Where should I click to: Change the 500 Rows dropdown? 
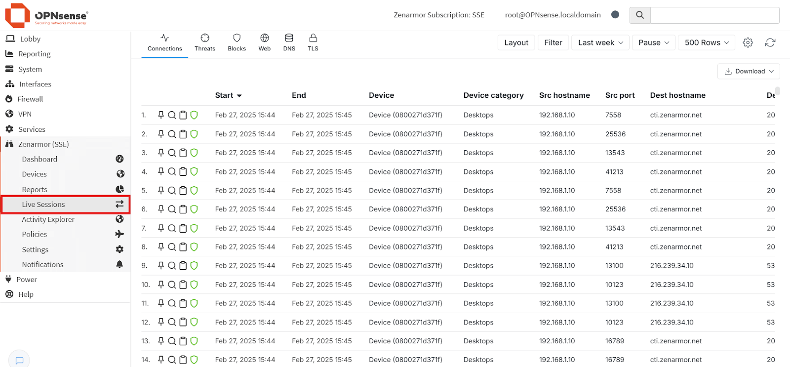click(707, 42)
